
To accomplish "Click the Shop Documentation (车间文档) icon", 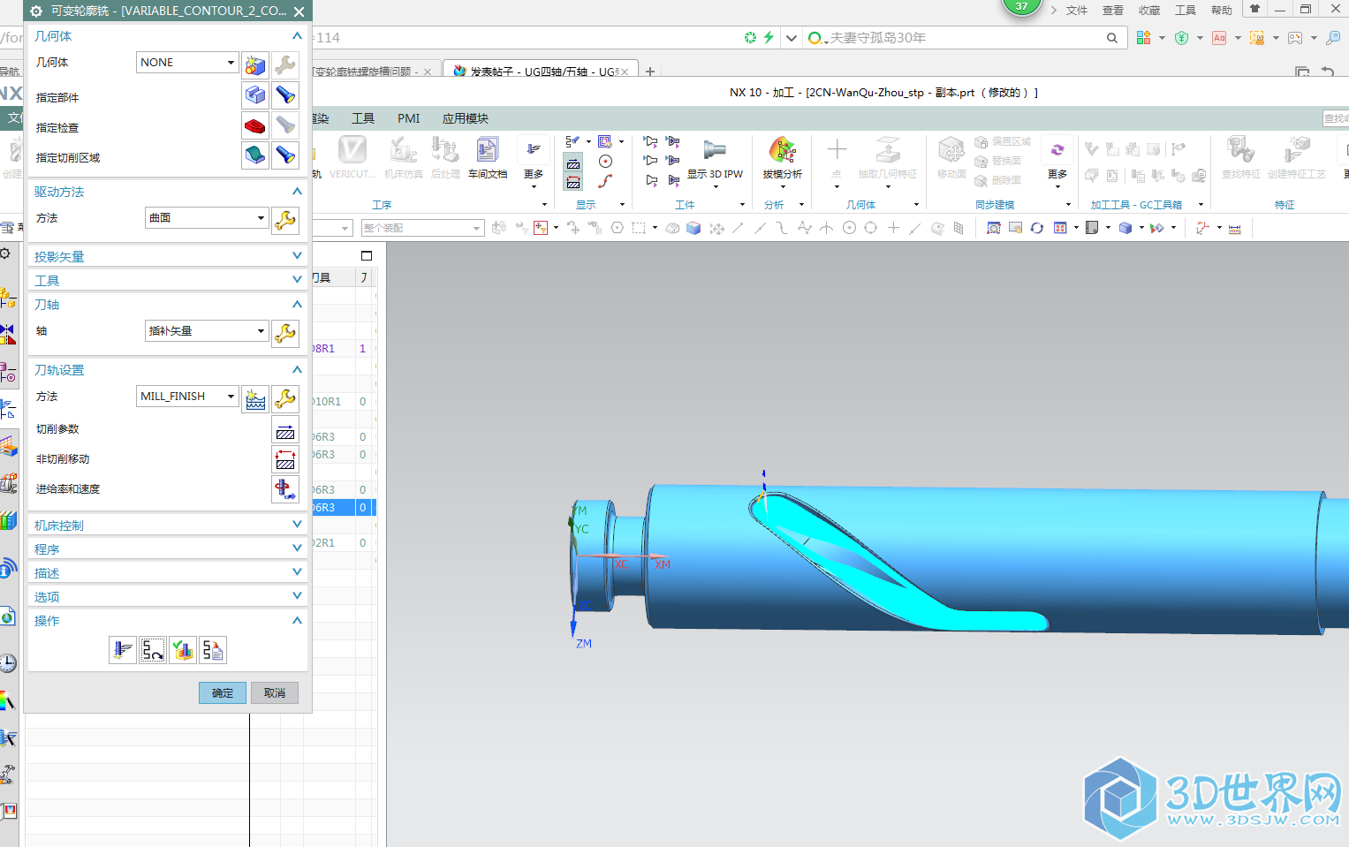I will click(488, 158).
